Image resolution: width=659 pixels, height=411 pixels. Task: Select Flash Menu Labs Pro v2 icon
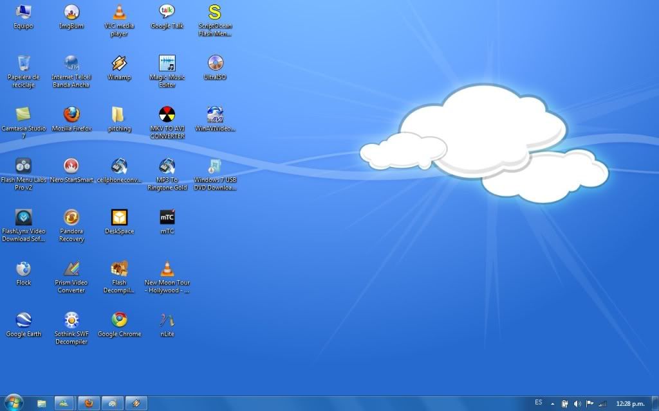pyautogui.click(x=24, y=175)
